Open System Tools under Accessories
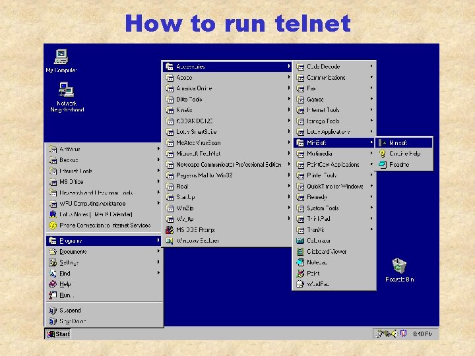Screen dimensions: 475x356 click(334, 208)
